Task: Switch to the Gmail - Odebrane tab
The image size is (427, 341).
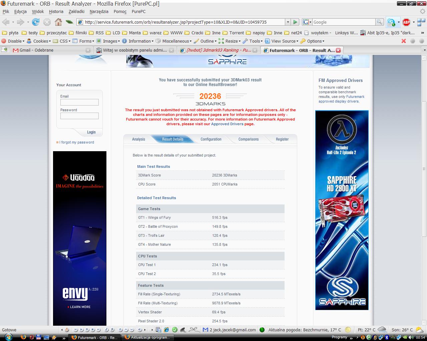Action: 52,50
